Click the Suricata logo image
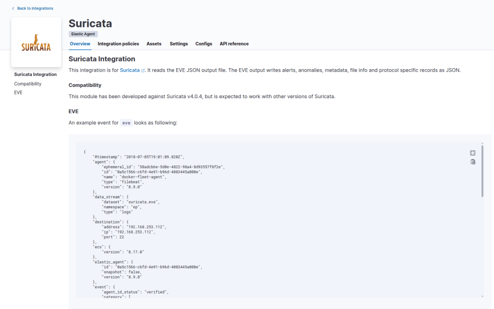 click(36, 43)
